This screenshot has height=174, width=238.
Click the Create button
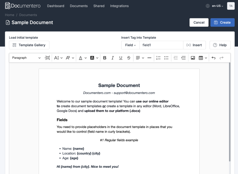tap(223, 22)
